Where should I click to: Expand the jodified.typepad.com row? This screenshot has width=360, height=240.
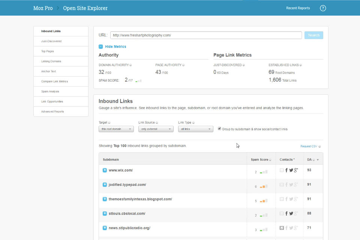pos(105,184)
